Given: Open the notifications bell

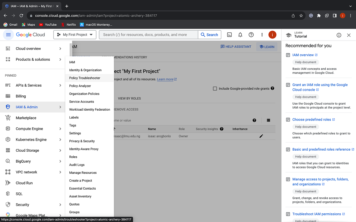Looking at the screenshot, I should pos(240,35).
